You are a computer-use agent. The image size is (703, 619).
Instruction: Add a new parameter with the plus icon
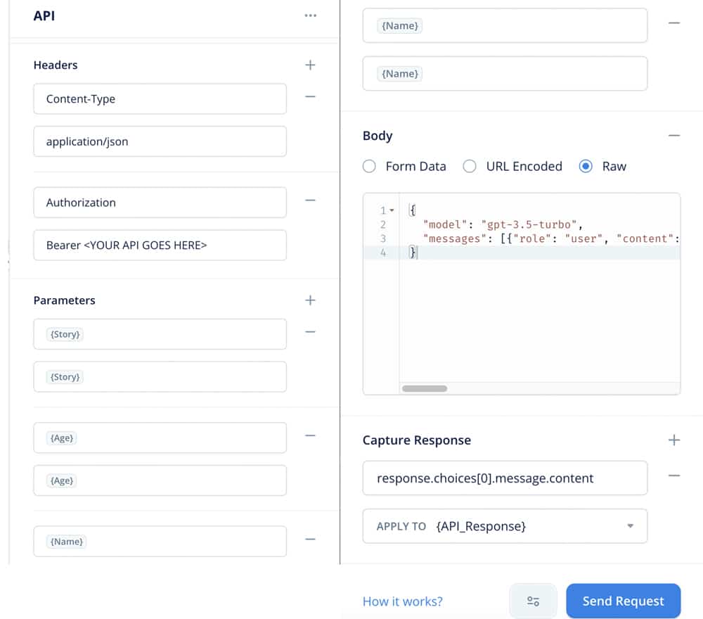click(310, 300)
